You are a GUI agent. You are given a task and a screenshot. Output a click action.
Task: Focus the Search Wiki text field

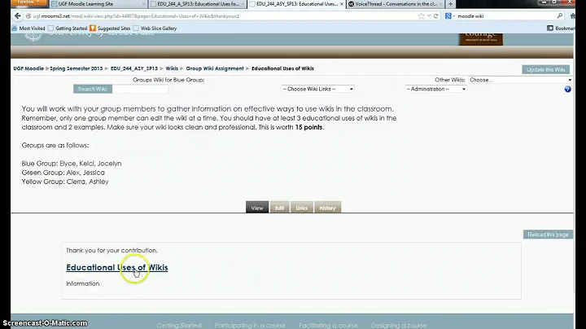click(140, 89)
